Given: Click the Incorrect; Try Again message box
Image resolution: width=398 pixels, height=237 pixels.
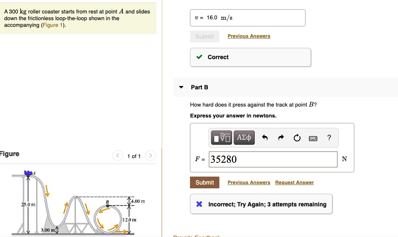Looking at the screenshot, I should [261, 204].
